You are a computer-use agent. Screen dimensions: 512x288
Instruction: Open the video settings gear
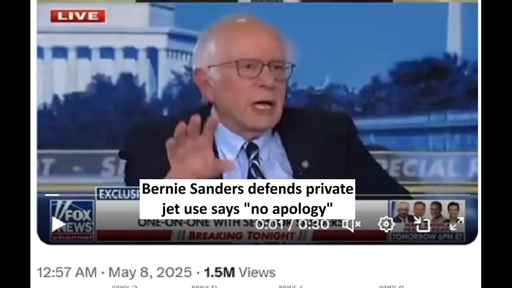386,224
